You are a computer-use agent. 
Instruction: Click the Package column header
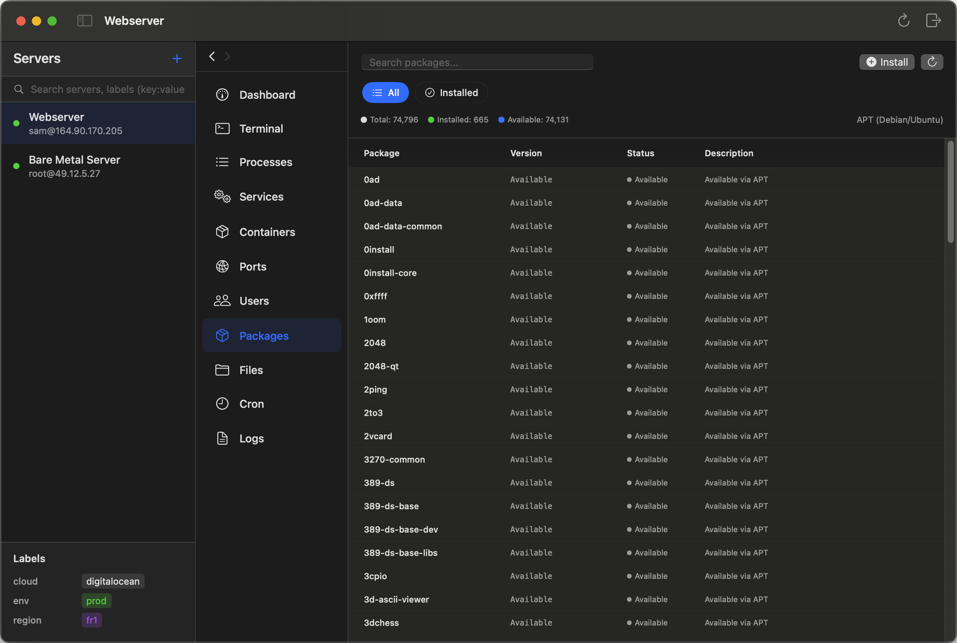(381, 153)
